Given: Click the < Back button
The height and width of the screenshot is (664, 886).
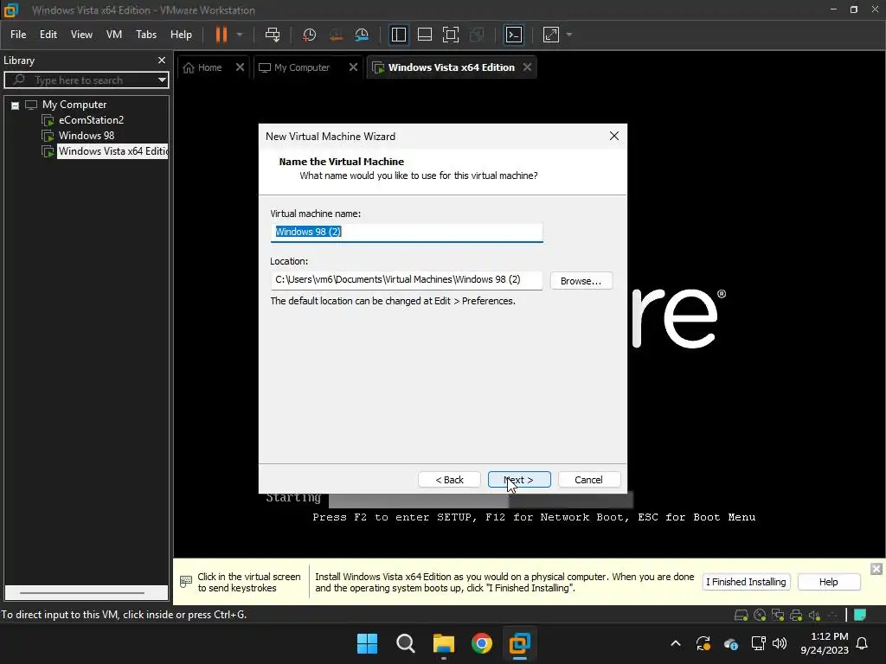Looking at the screenshot, I should pos(449,480).
